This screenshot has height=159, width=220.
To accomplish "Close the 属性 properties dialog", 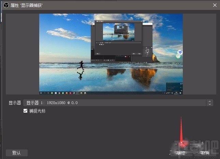I will click(x=215, y=5).
